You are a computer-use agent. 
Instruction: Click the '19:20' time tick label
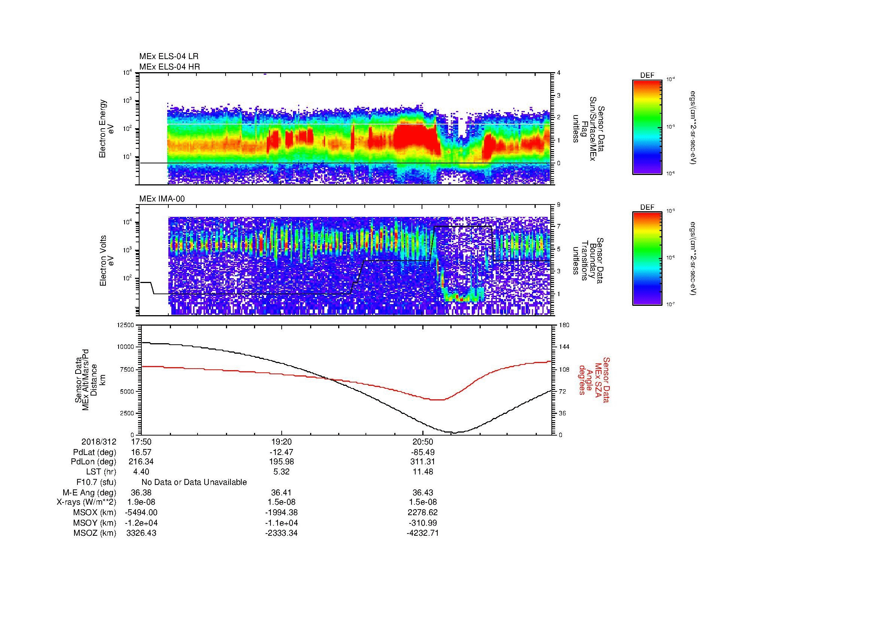(x=281, y=442)
